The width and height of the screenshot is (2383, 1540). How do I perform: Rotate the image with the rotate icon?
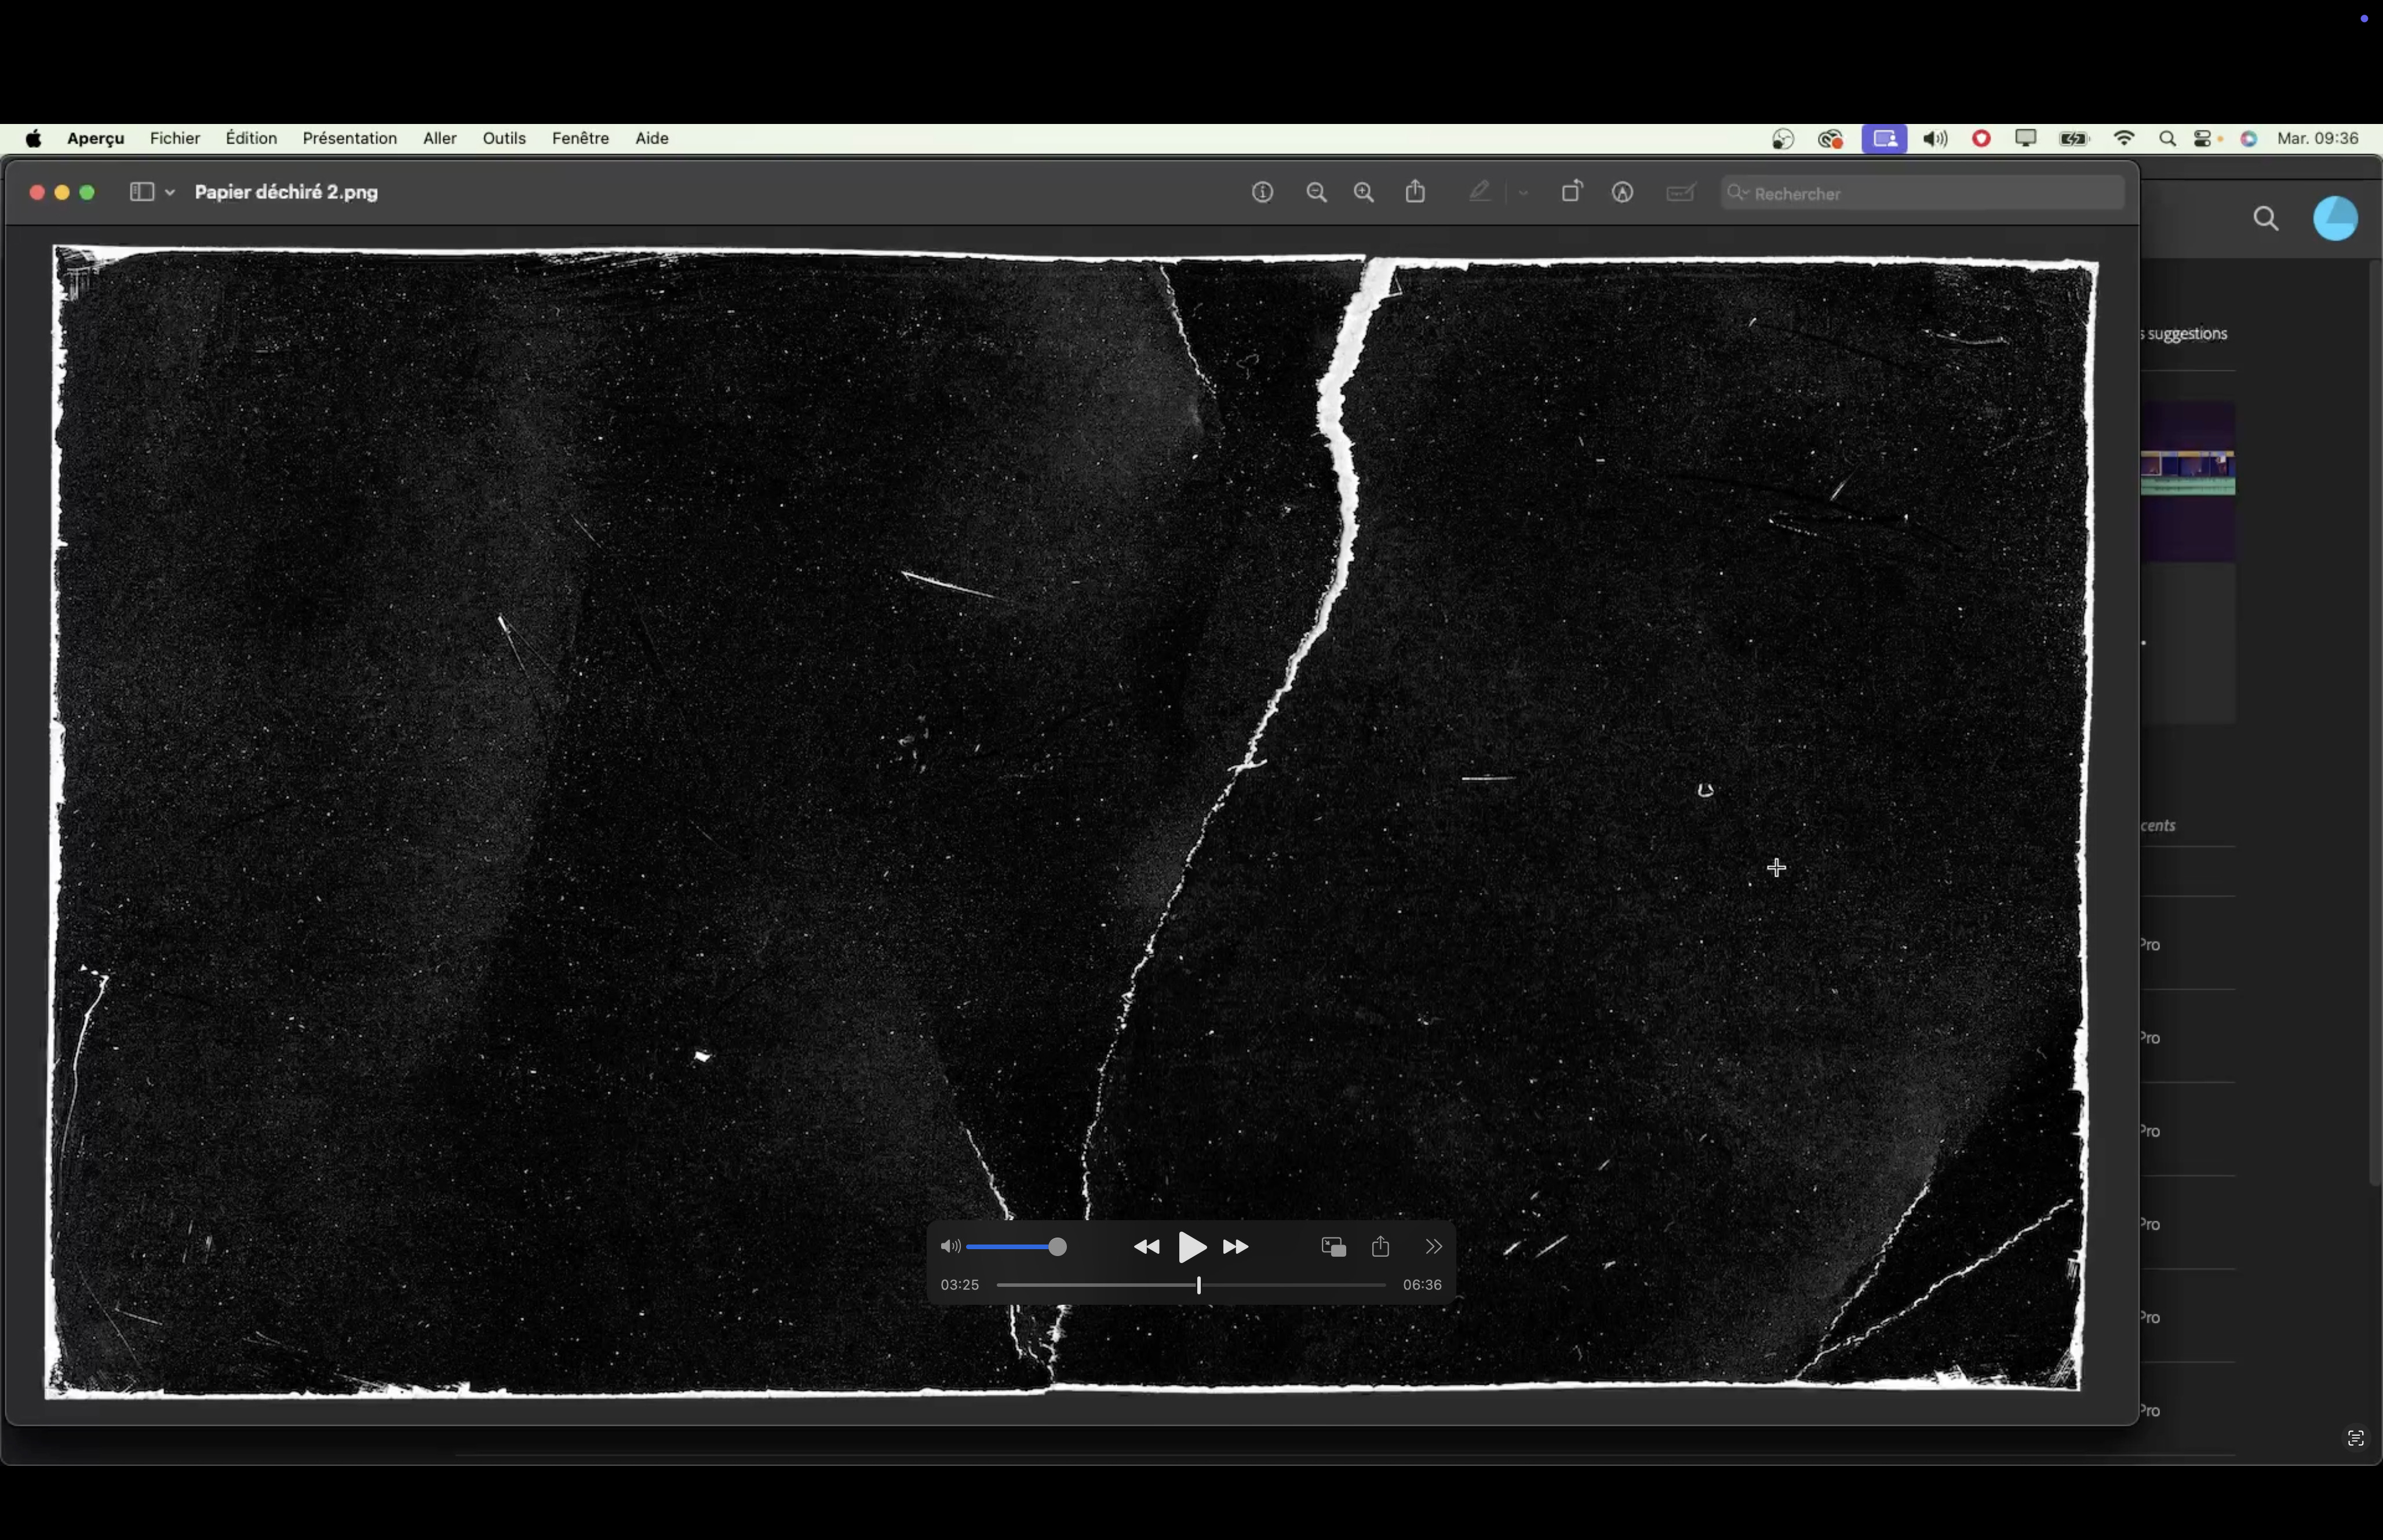pos(1571,192)
